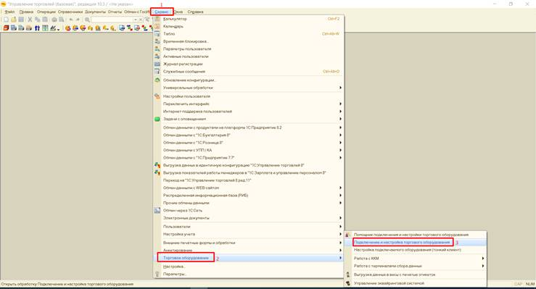
Task: Click the Undo arrow toolbar icon
Action: pos(71,20)
